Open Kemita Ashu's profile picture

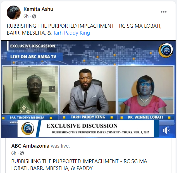click(14, 12)
